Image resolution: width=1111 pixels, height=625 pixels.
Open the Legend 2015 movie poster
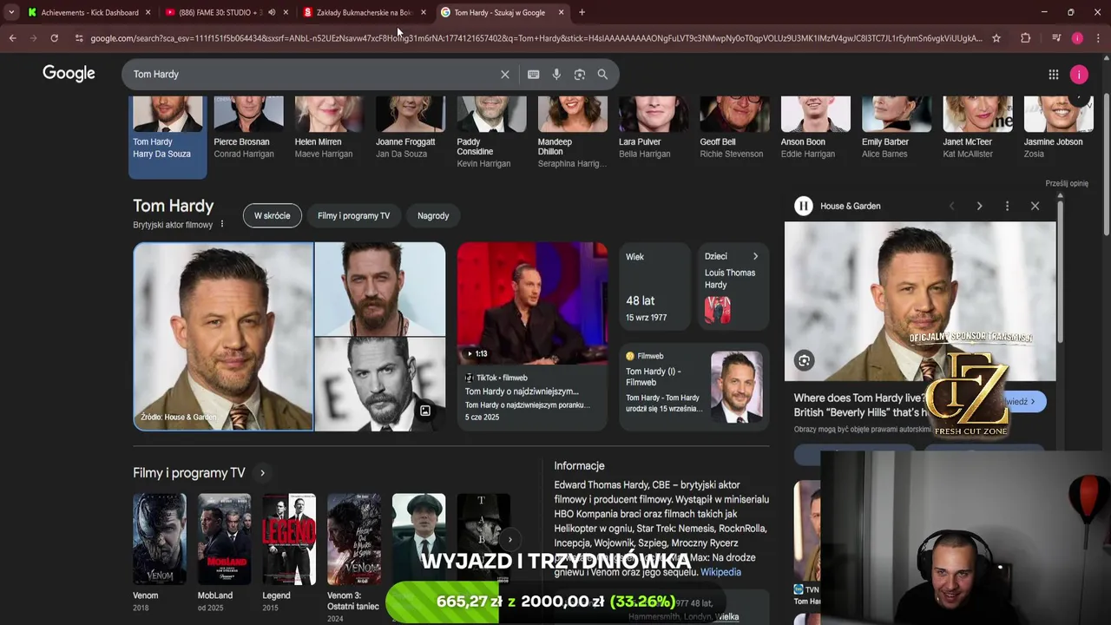pos(289,539)
